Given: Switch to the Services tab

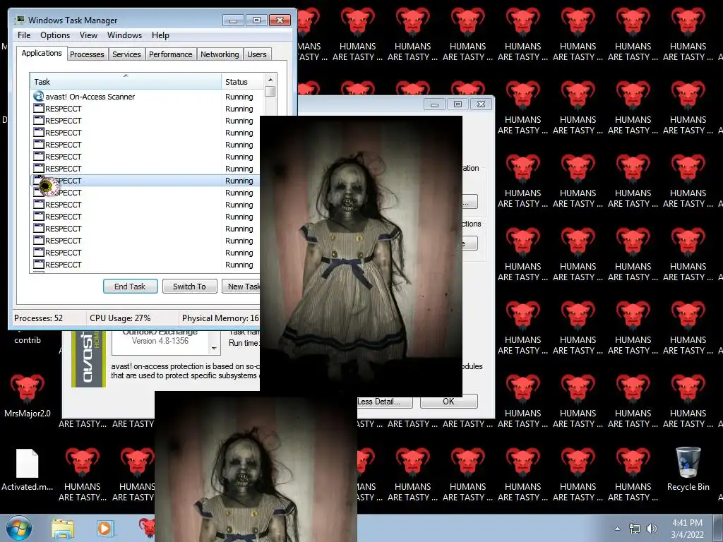Looking at the screenshot, I should click(x=126, y=54).
